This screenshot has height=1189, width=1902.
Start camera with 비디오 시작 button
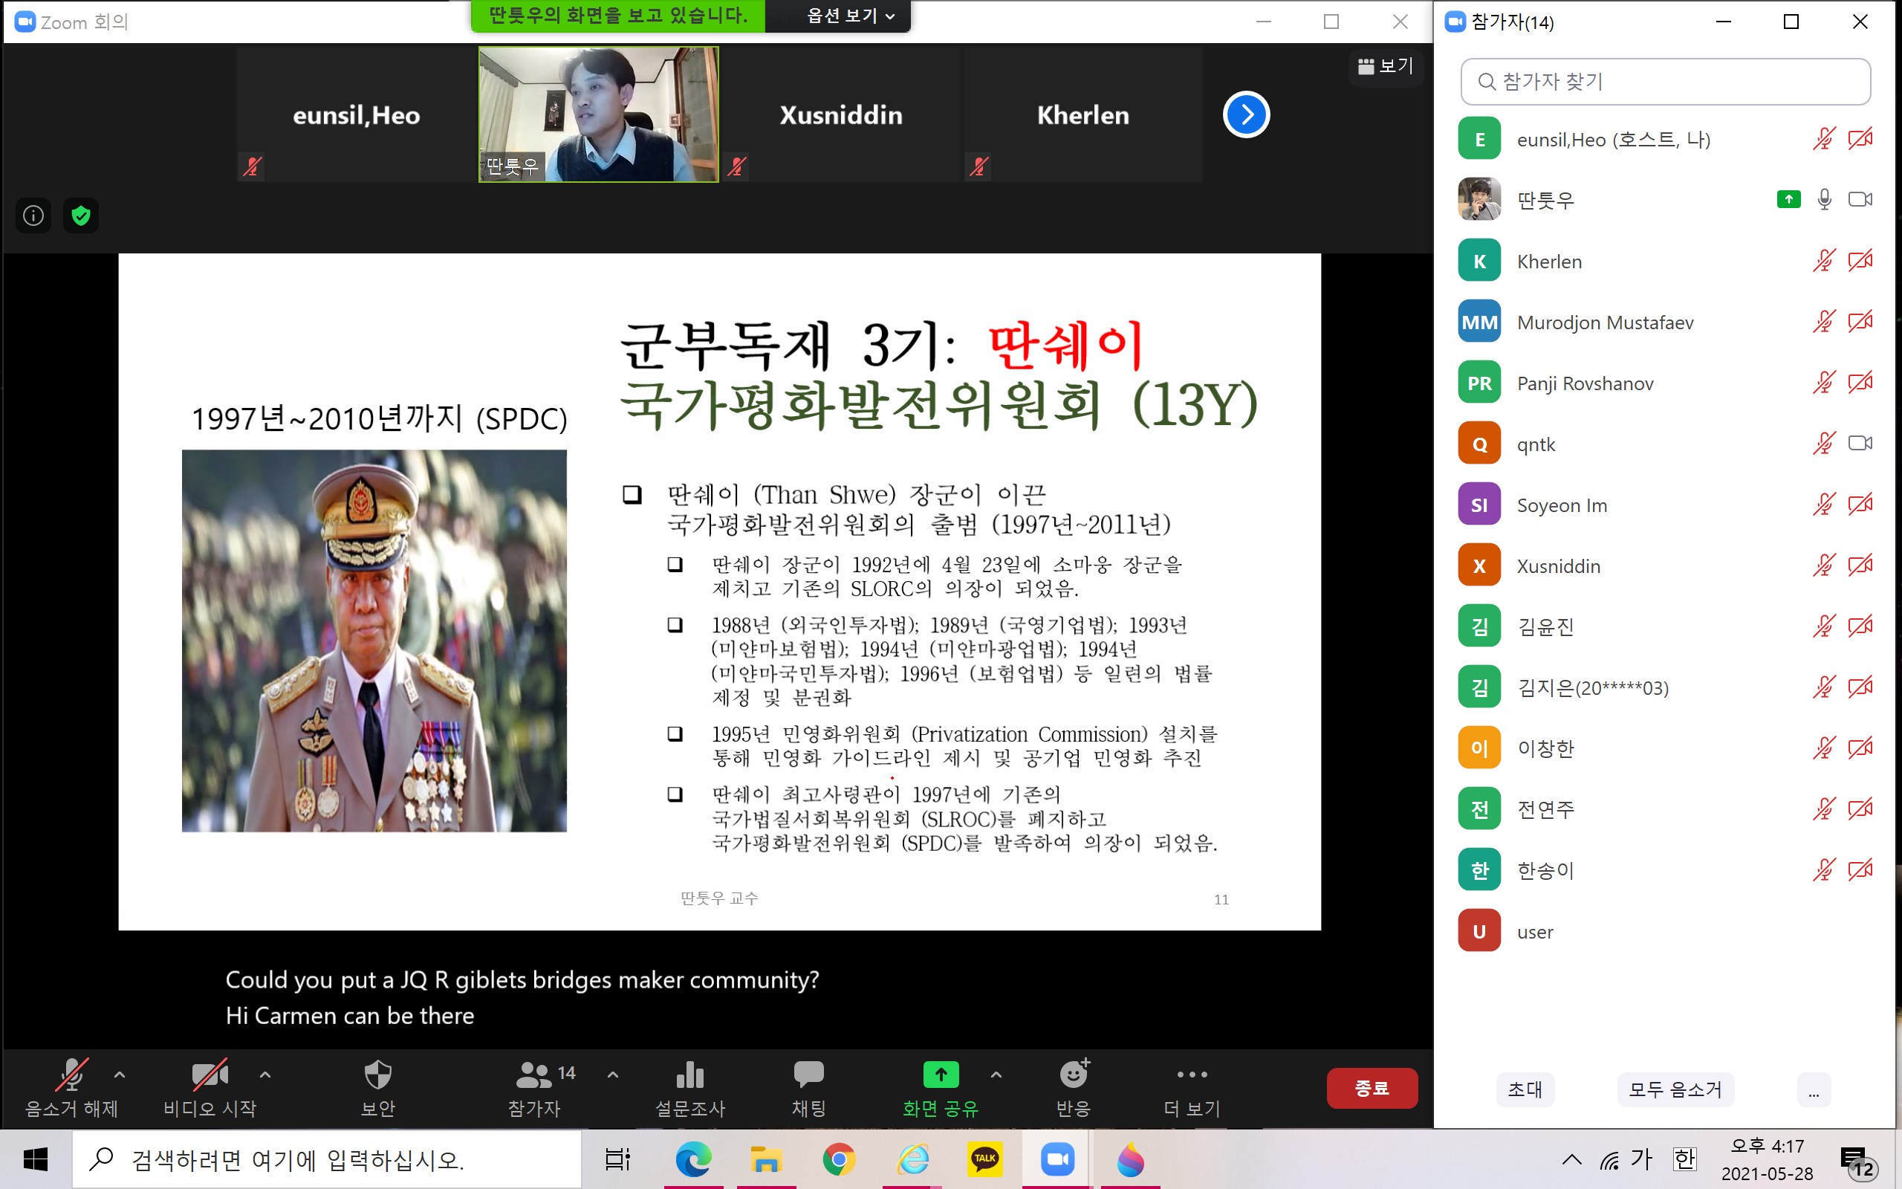coord(210,1089)
